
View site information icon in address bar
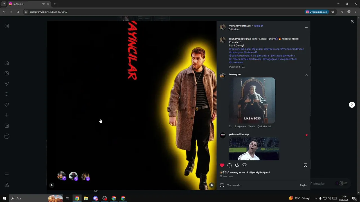point(26,12)
